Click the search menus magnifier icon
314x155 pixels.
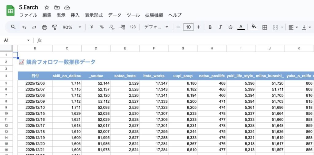click(x=13, y=27)
